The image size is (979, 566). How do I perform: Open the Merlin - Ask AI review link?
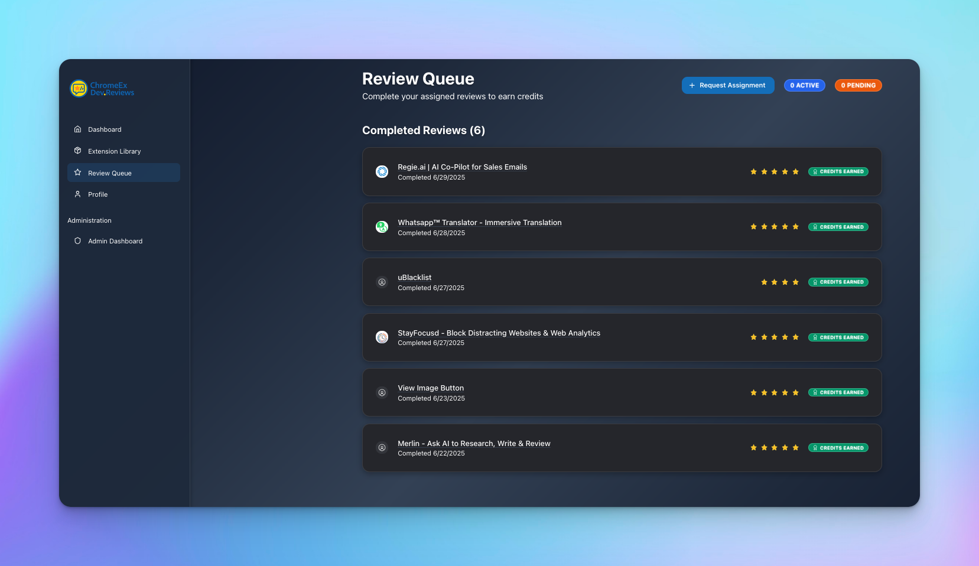pyautogui.click(x=474, y=444)
